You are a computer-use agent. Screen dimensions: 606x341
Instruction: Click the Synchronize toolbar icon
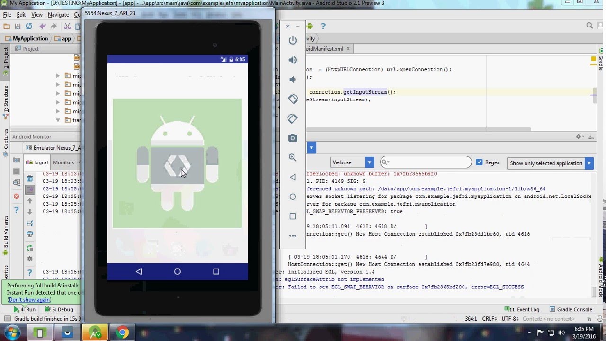29,27
